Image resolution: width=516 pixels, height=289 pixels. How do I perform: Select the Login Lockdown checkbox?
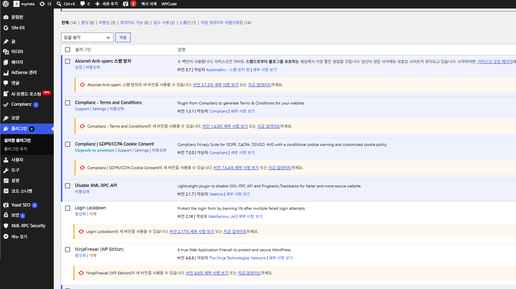click(x=68, y=208)
